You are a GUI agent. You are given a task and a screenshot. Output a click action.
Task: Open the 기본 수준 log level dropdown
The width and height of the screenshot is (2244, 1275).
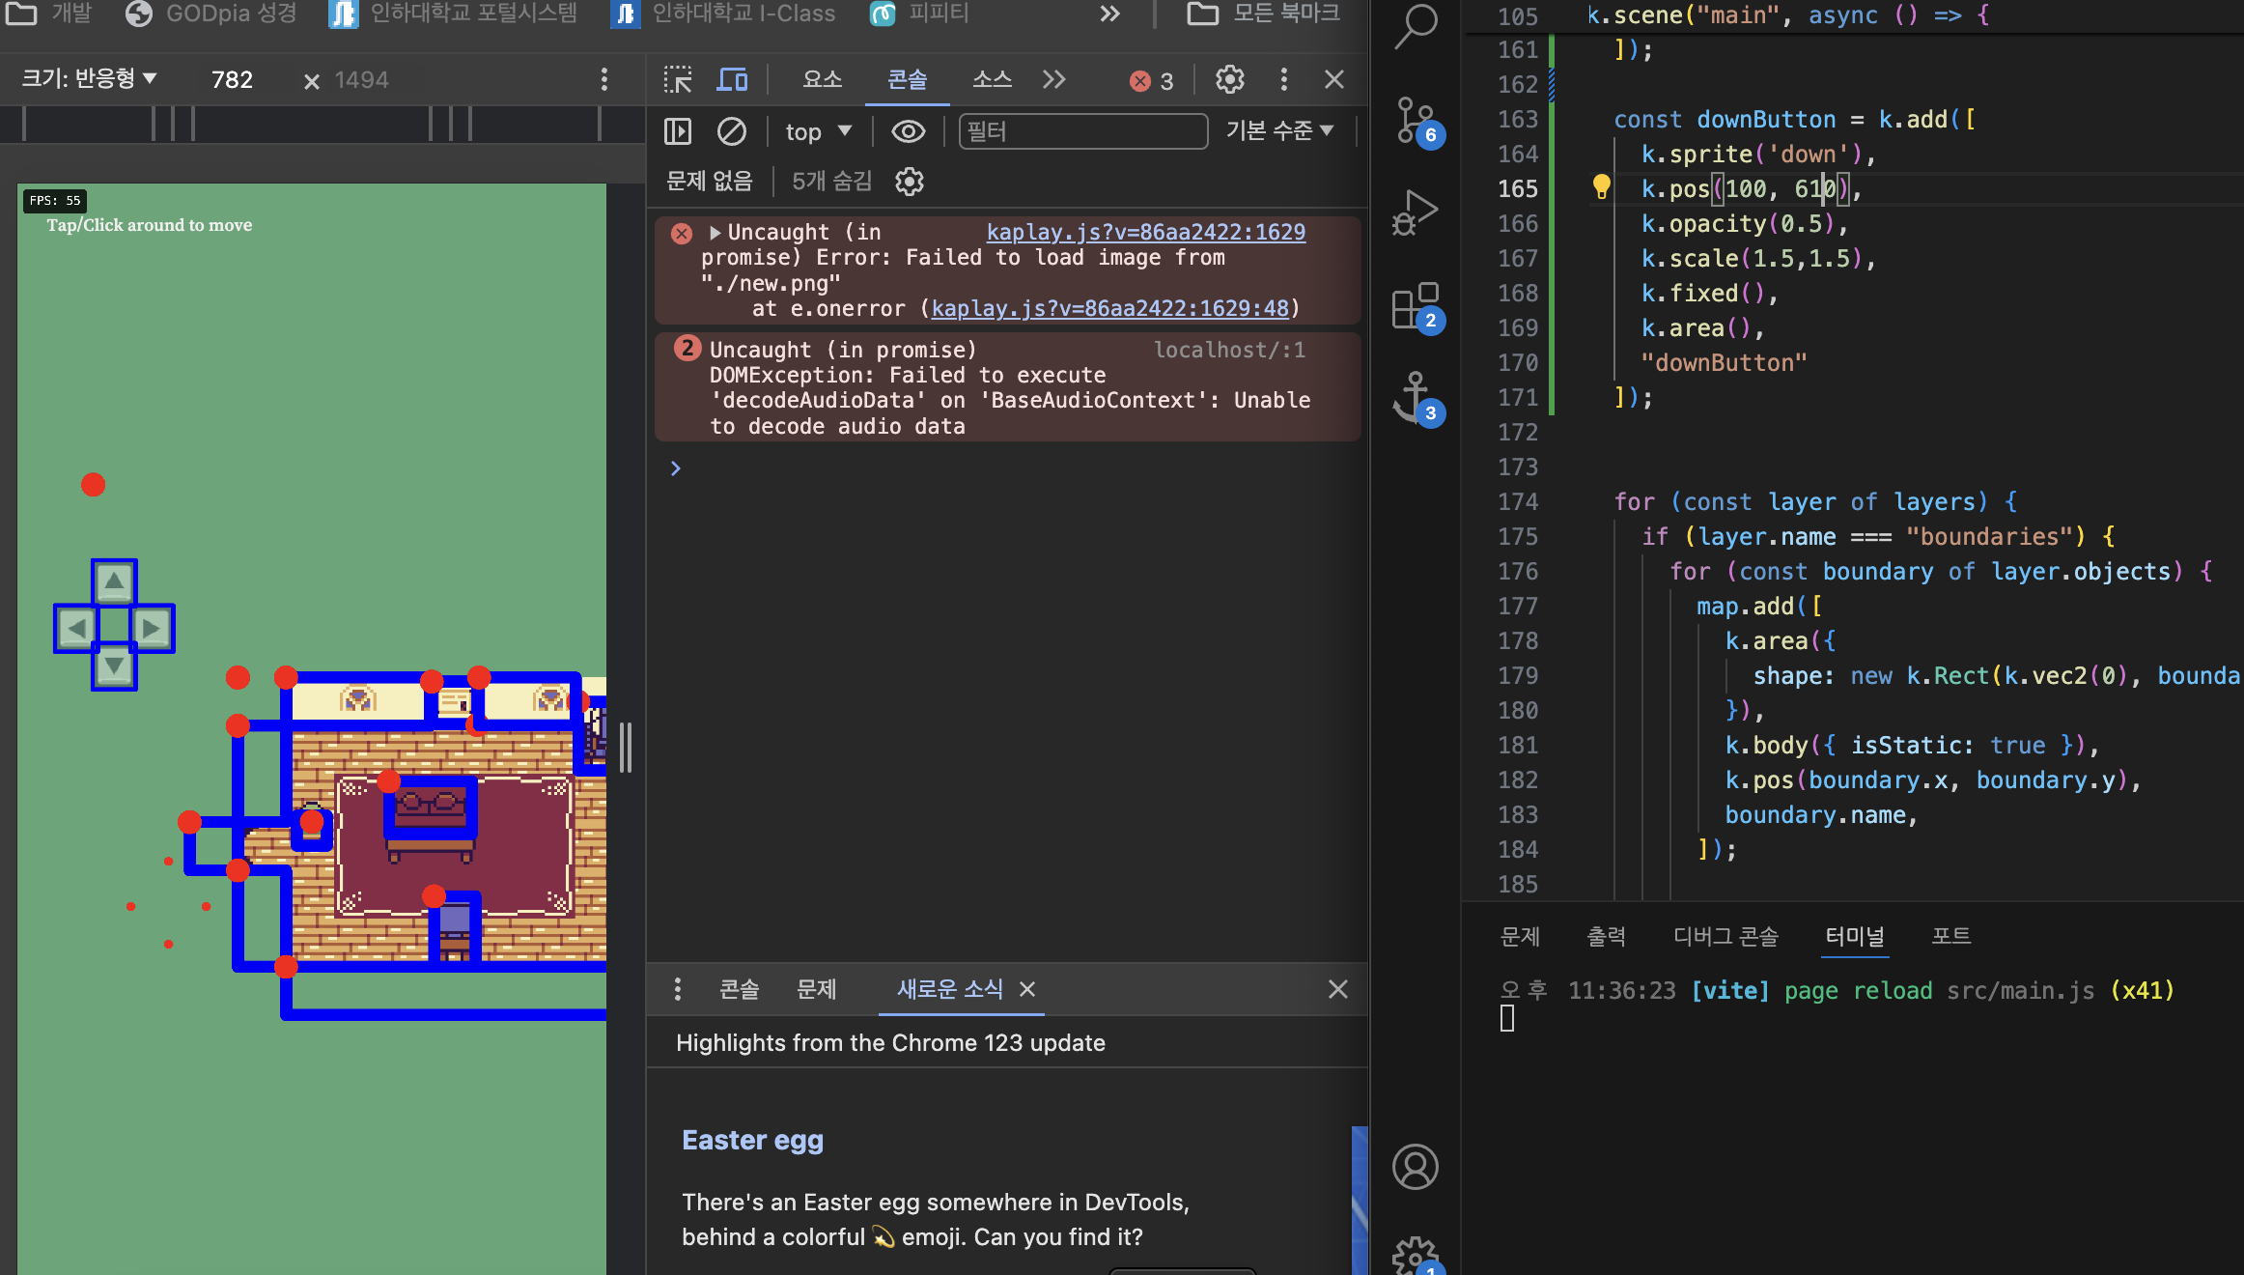click(1278, 130)
